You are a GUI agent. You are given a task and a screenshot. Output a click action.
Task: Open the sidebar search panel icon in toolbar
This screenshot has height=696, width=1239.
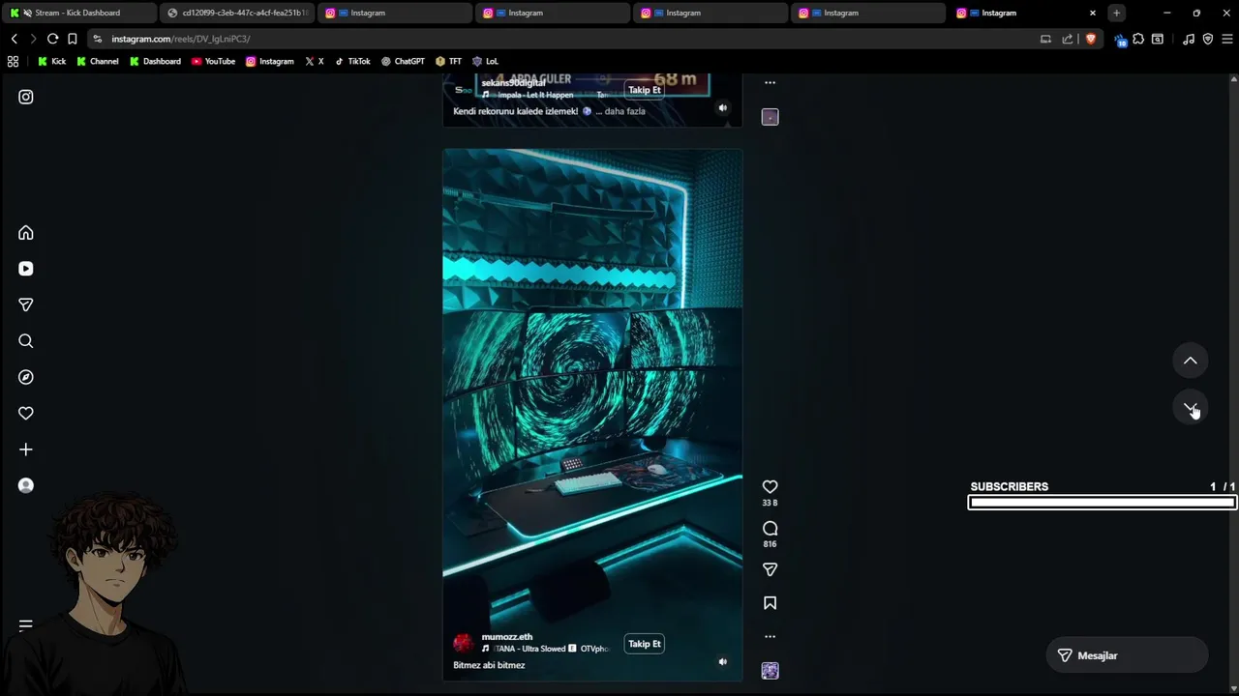(1158, 39)
